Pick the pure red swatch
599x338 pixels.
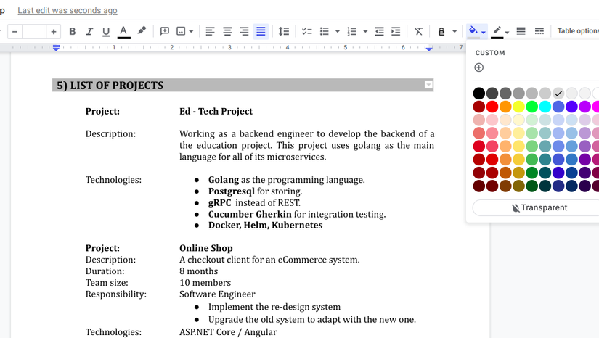coord(492,107)
